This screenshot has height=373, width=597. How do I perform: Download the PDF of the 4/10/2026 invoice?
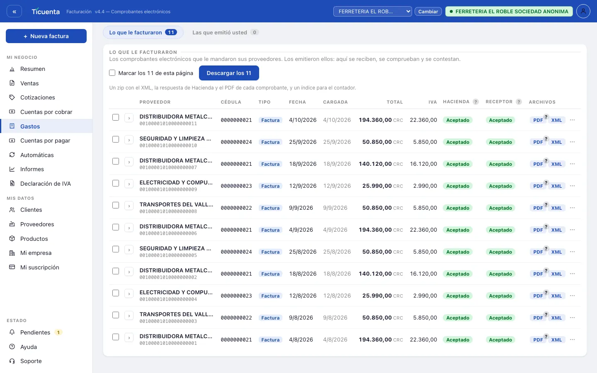[538, 120]
